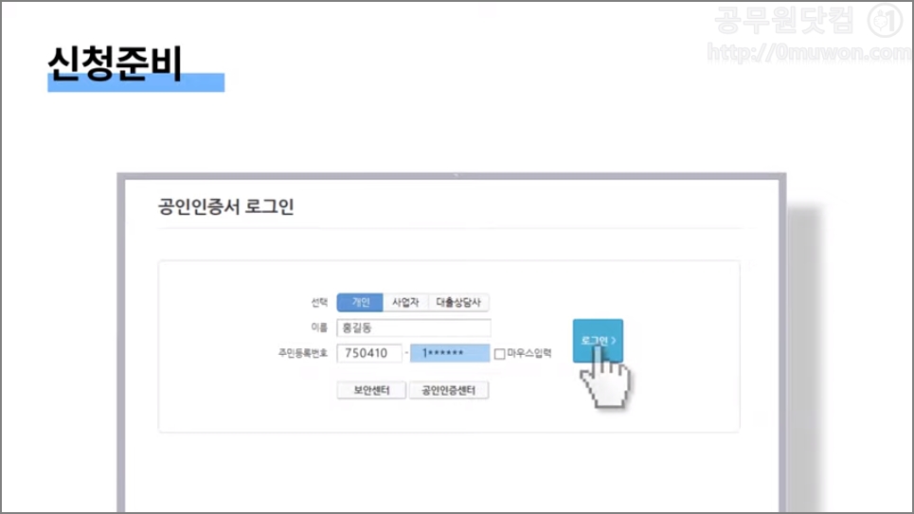Open the 보안센터 button
Viewport: 914px width, 514px height.
pyautogui.click(x=371, y=390)
